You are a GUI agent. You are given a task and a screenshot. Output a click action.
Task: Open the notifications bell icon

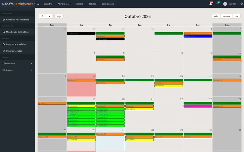(x=211, y=4)
